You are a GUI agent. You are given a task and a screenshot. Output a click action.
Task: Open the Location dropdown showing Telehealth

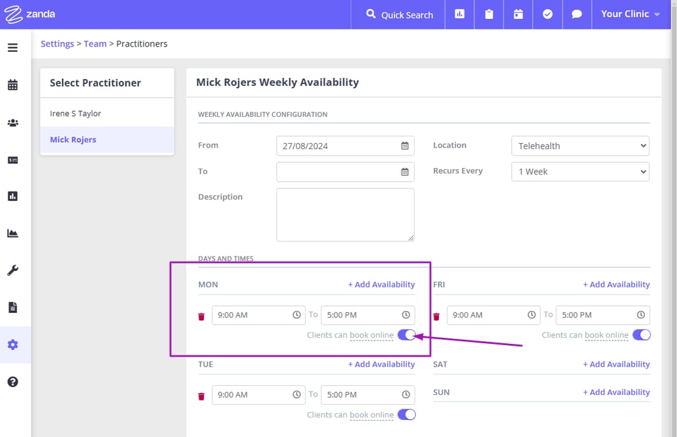pos(580,145)
